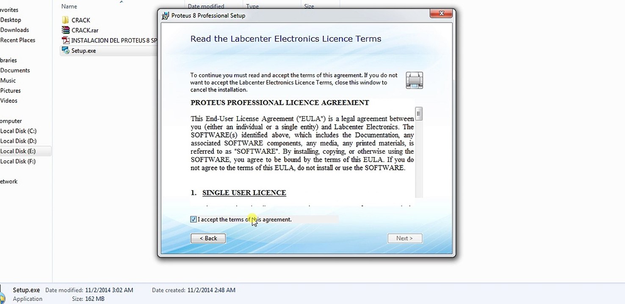Click the 'PROTEUS PROFESSIONAL LICENCE AGREEMENT' heading
This screenshot has width=625, height=304.
pyautogui.click(x=280, y=103)
